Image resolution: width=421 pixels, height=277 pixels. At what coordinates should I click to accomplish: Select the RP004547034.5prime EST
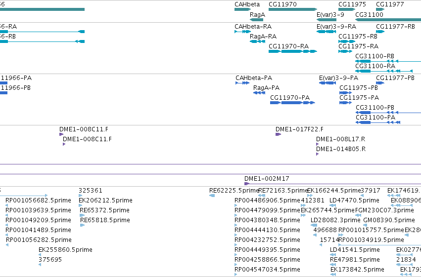coord(236,275)
